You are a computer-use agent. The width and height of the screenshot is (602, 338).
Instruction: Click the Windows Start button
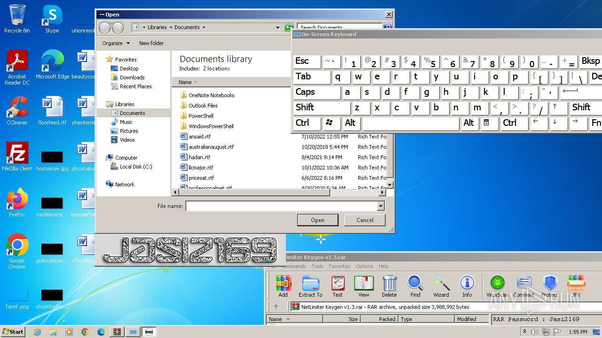pos(13,332)
